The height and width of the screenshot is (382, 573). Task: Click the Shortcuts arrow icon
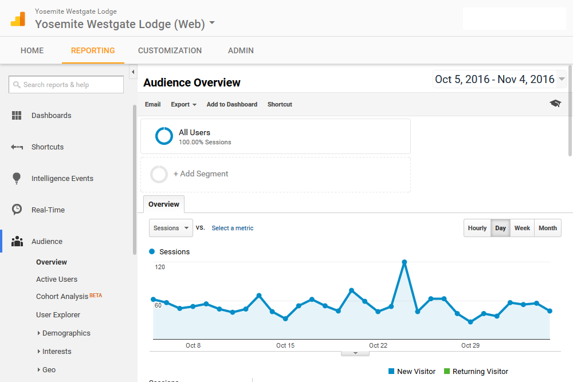(x=17, y=147)
